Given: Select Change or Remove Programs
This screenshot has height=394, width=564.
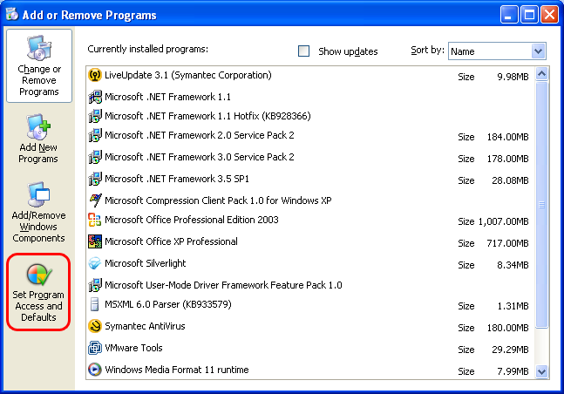Looking at the screenshot, I should pos(39,66).
